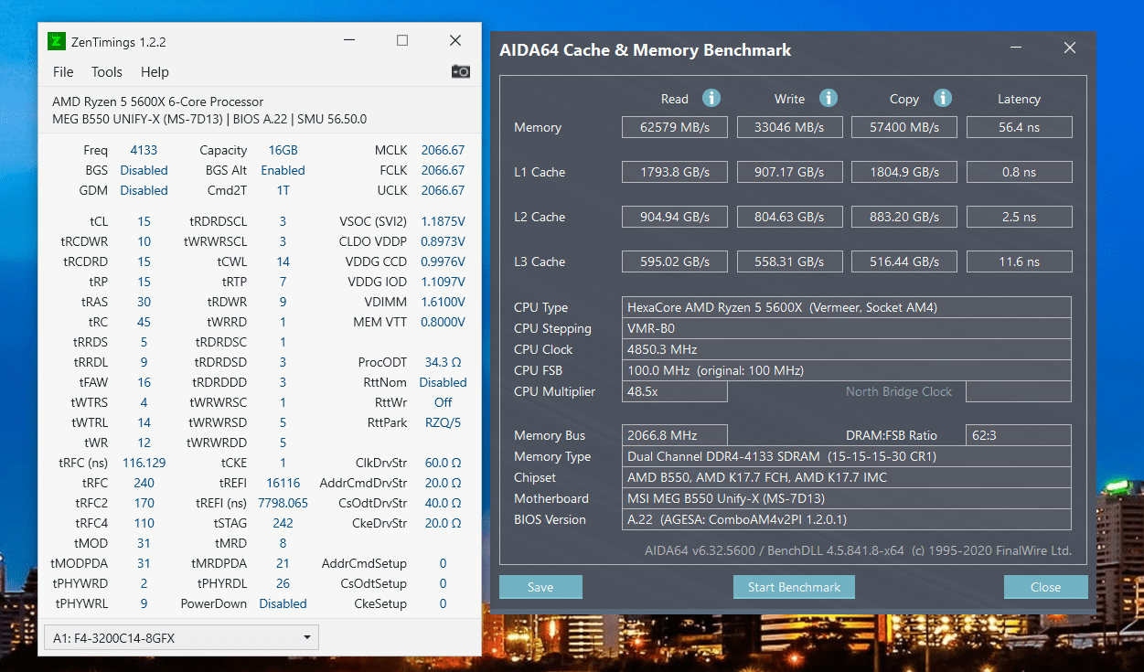This screenshot has width=1144, height=672.
Task: Click the L3 Cache Copy 516.44 GB/s field
Action: tap(904, 261)
